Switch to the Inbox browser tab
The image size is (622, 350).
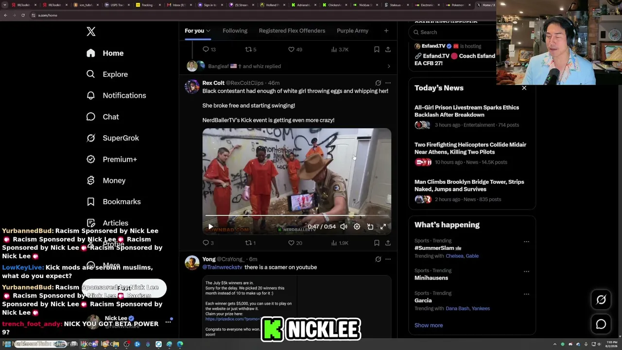(x=178, y=5)
